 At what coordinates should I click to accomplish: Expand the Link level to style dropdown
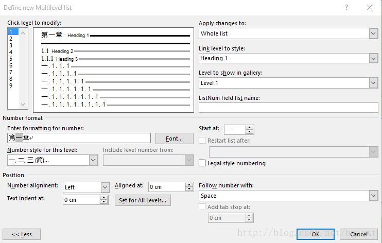pos(373,58)
